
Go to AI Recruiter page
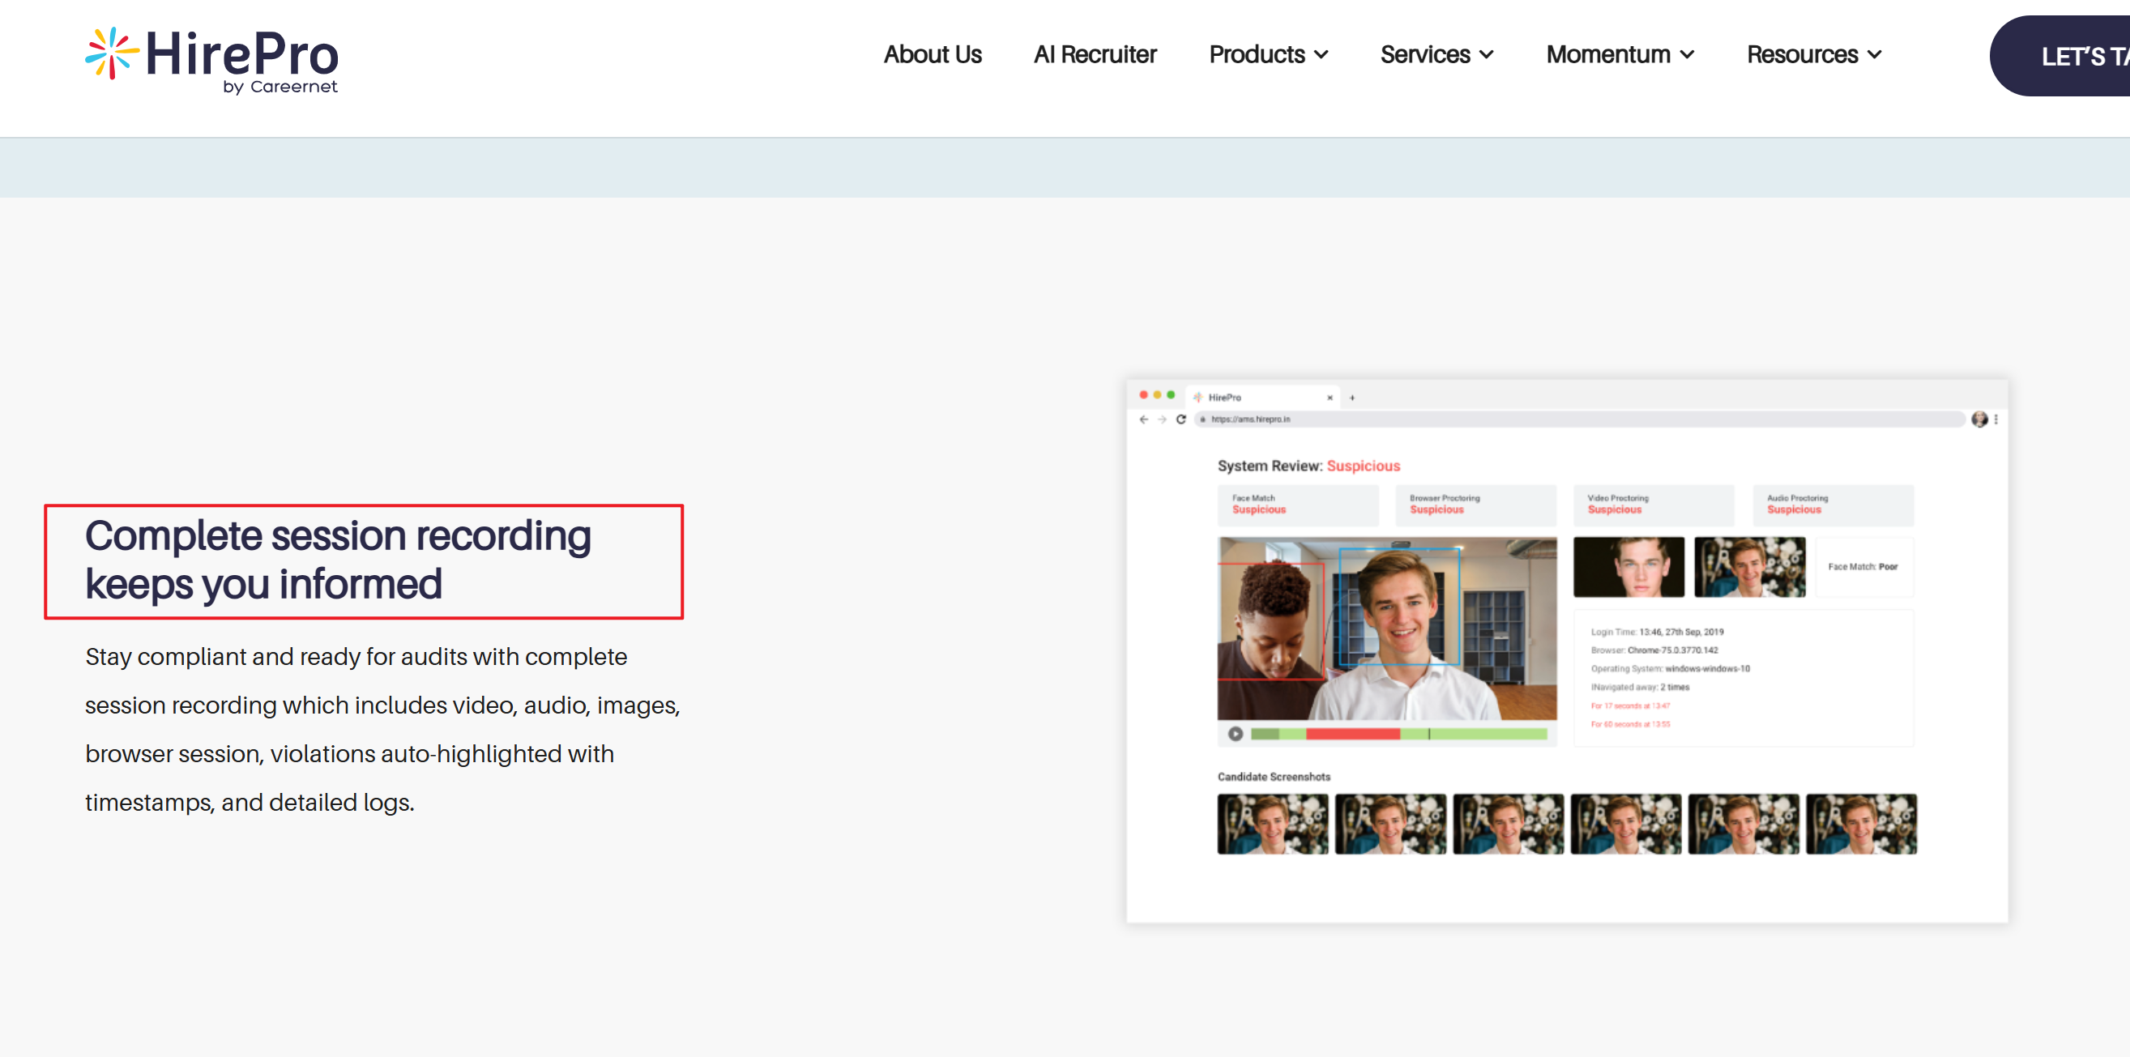coord(1095,54)
